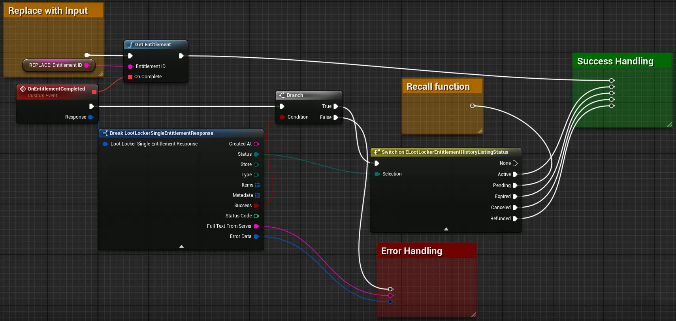
Task: Click the Get Entitlement execution input pin
Action: point(130,56)
